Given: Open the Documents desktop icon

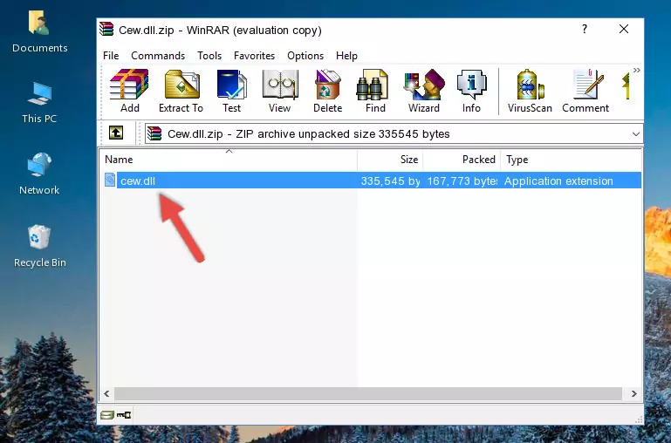Looking at the screenshot, I should pos(39,32).
